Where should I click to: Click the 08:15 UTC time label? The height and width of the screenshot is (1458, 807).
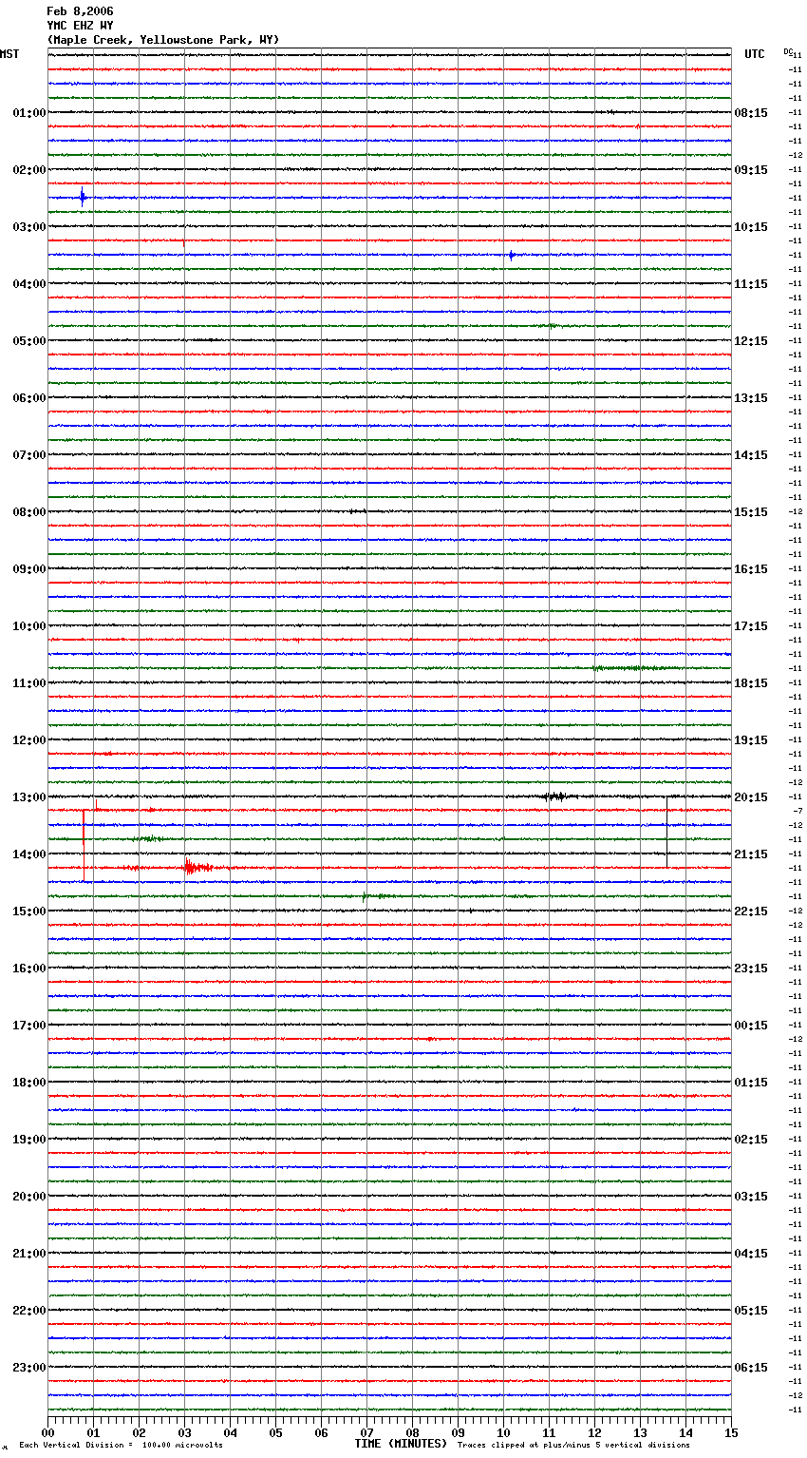751,113
